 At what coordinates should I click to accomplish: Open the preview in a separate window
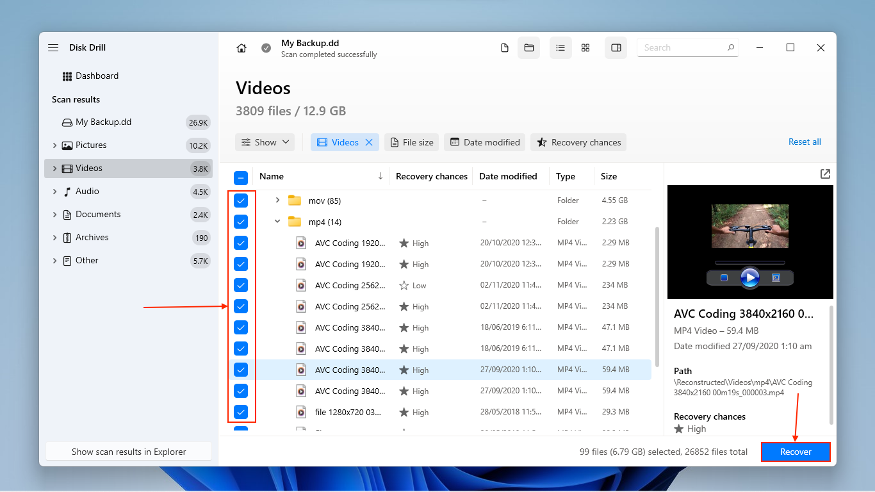825,174
